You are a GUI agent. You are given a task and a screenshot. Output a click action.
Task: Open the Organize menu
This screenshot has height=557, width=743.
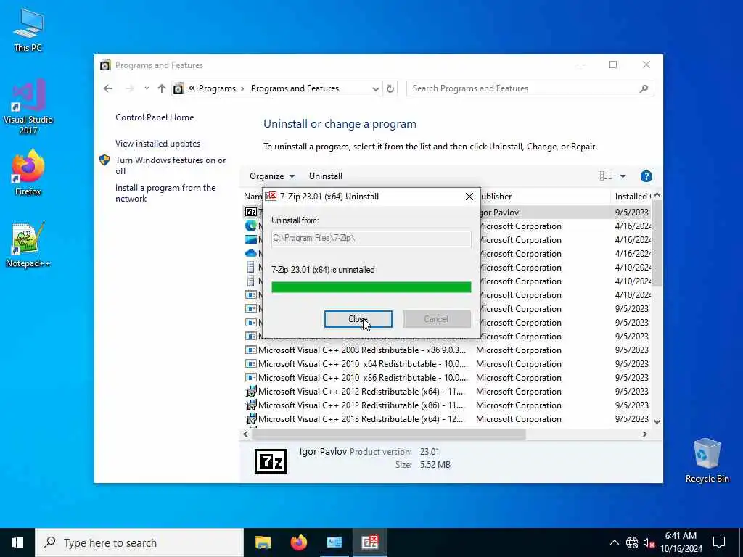coord(272,176)
